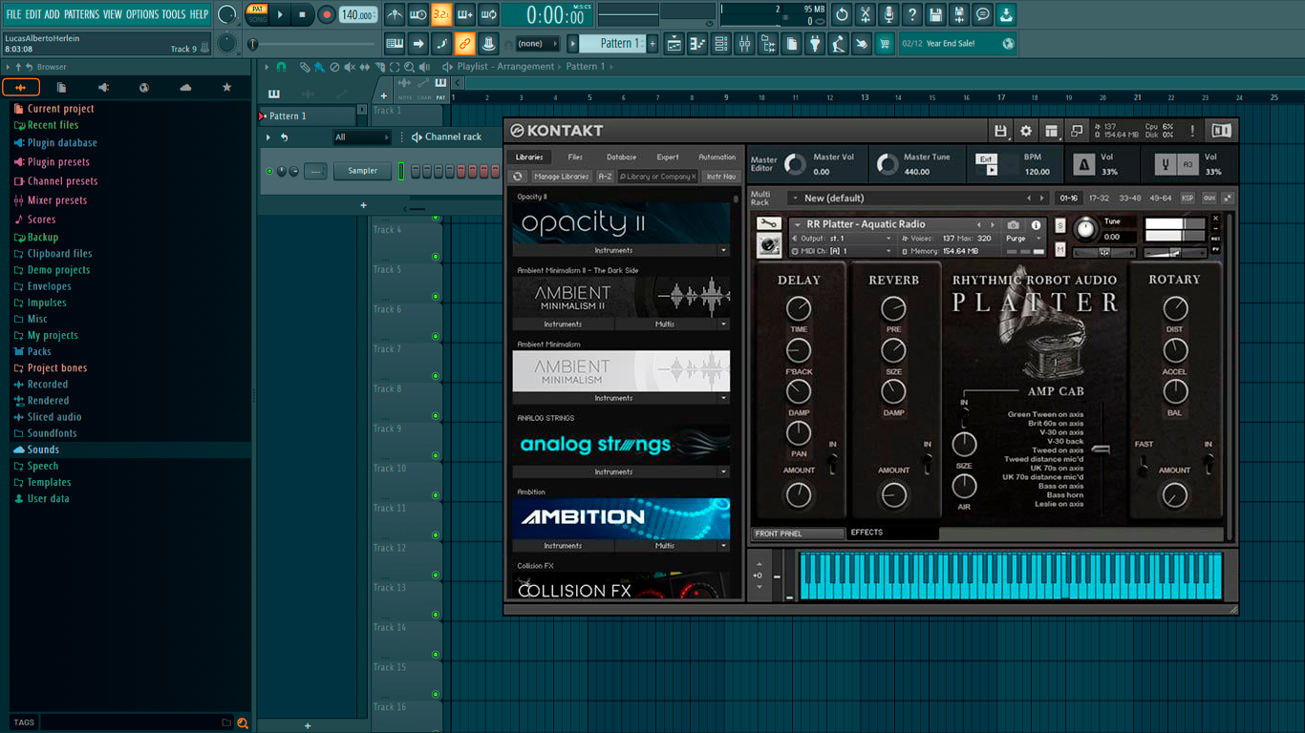This screenshot has height=733, width=1305.
Task: Click the A-Z sort button
Action: point(605,177)
